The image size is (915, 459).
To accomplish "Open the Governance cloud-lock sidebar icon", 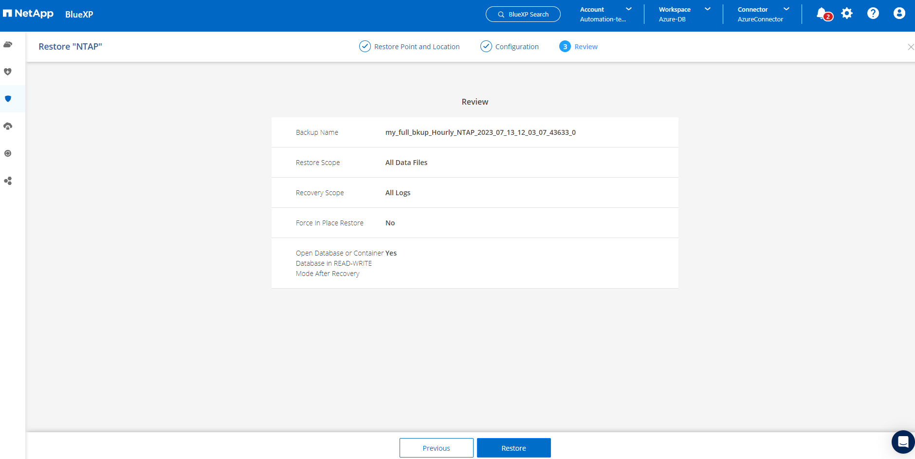I will point(8,127).
